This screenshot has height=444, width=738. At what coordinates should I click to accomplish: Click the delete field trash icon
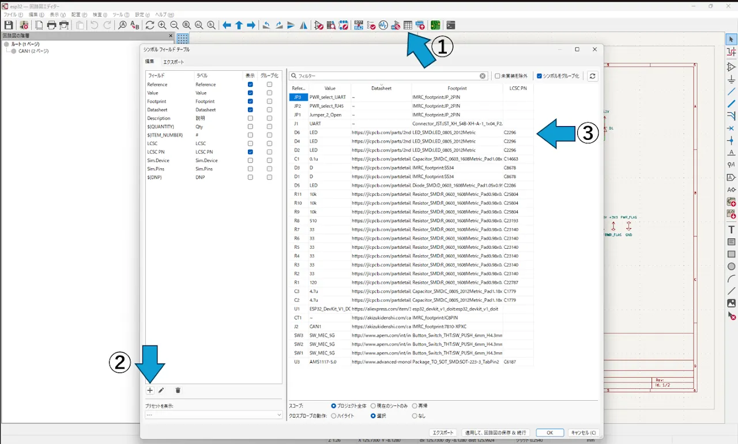(x=178, y=390)
